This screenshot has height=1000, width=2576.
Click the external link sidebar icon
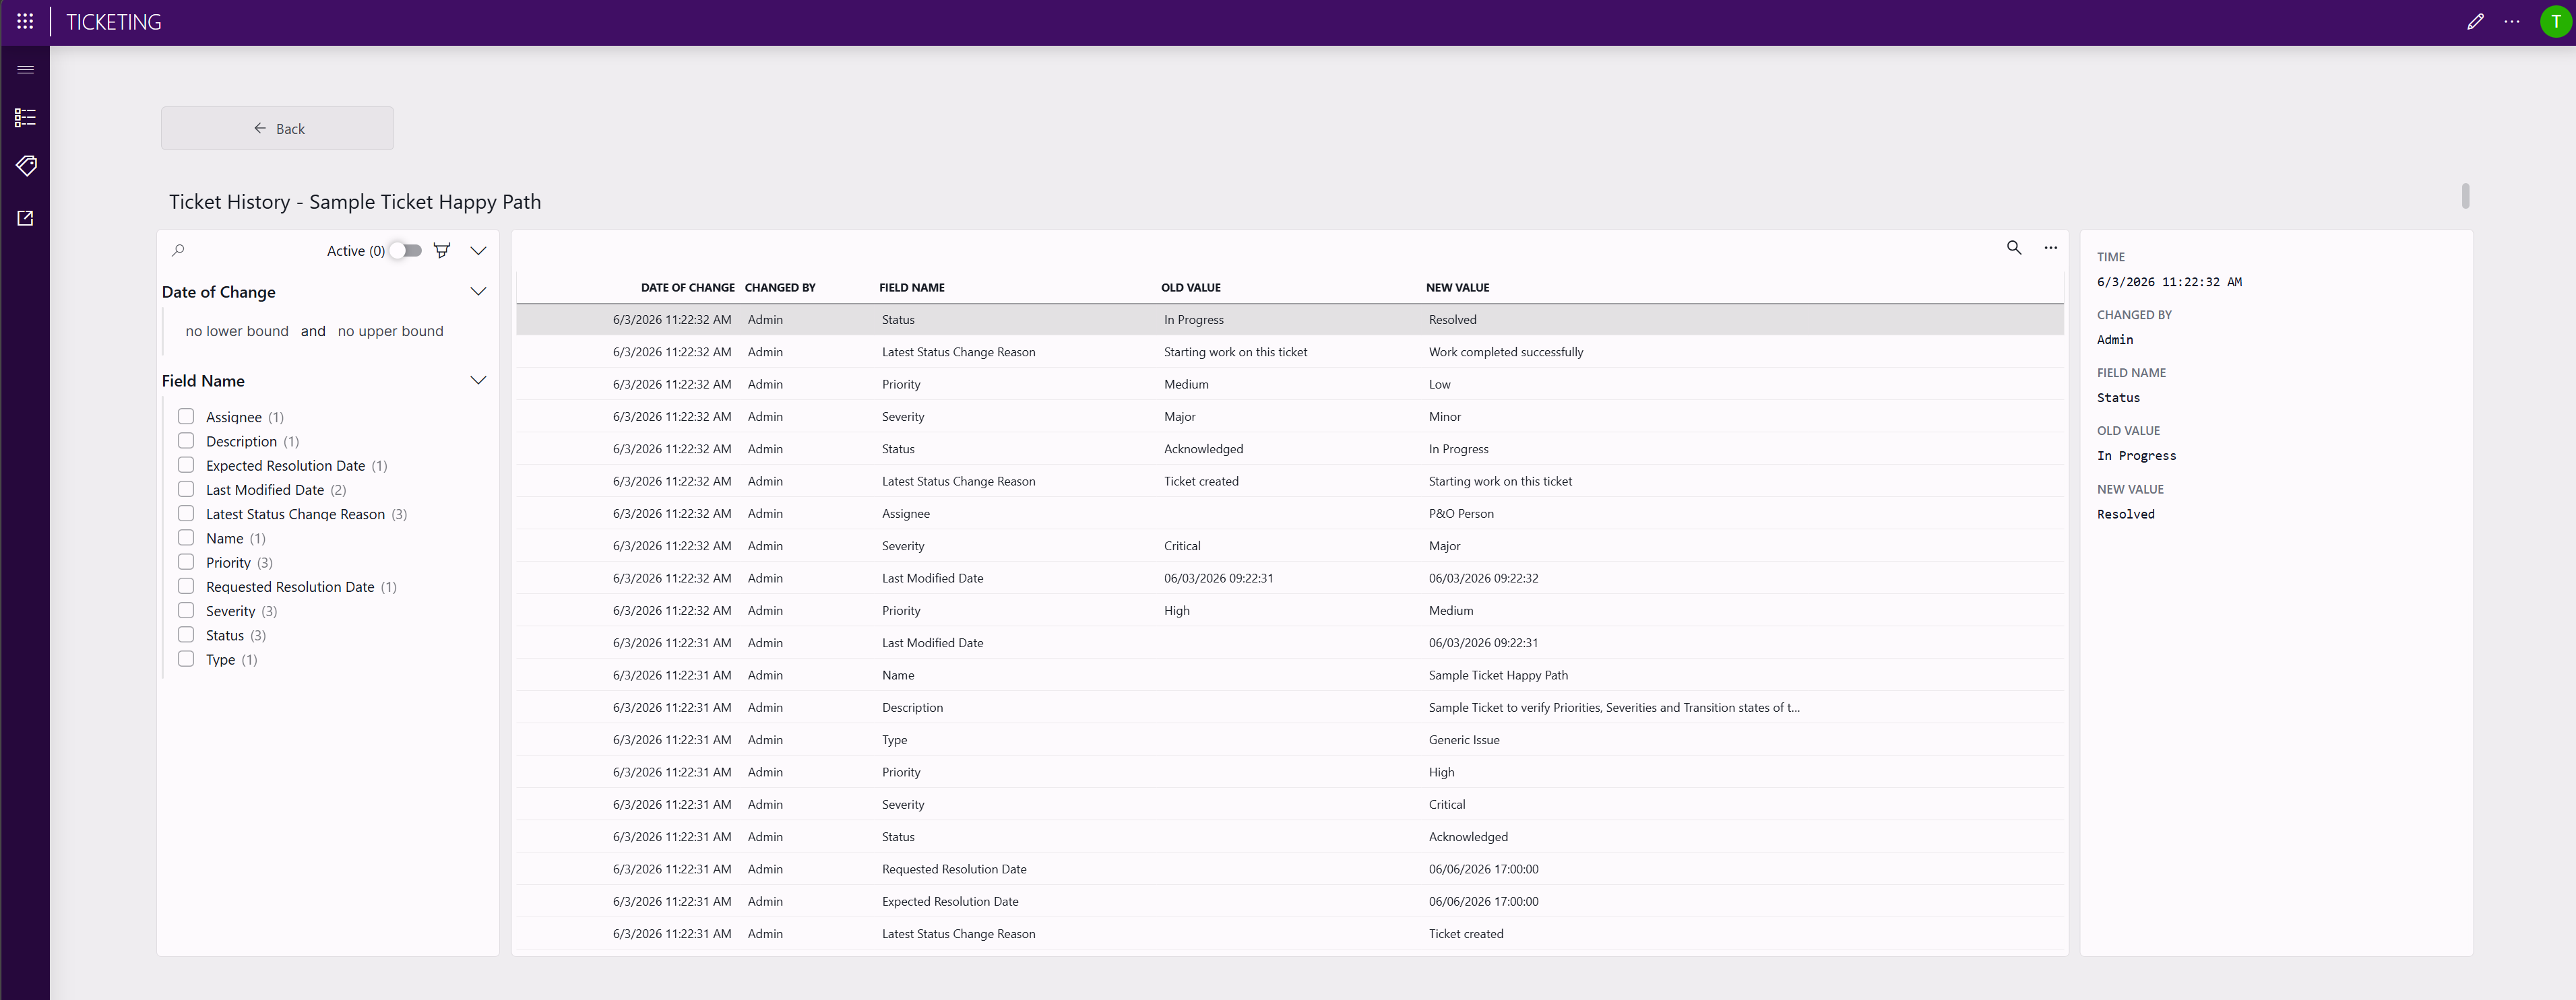tap(26, 218)
